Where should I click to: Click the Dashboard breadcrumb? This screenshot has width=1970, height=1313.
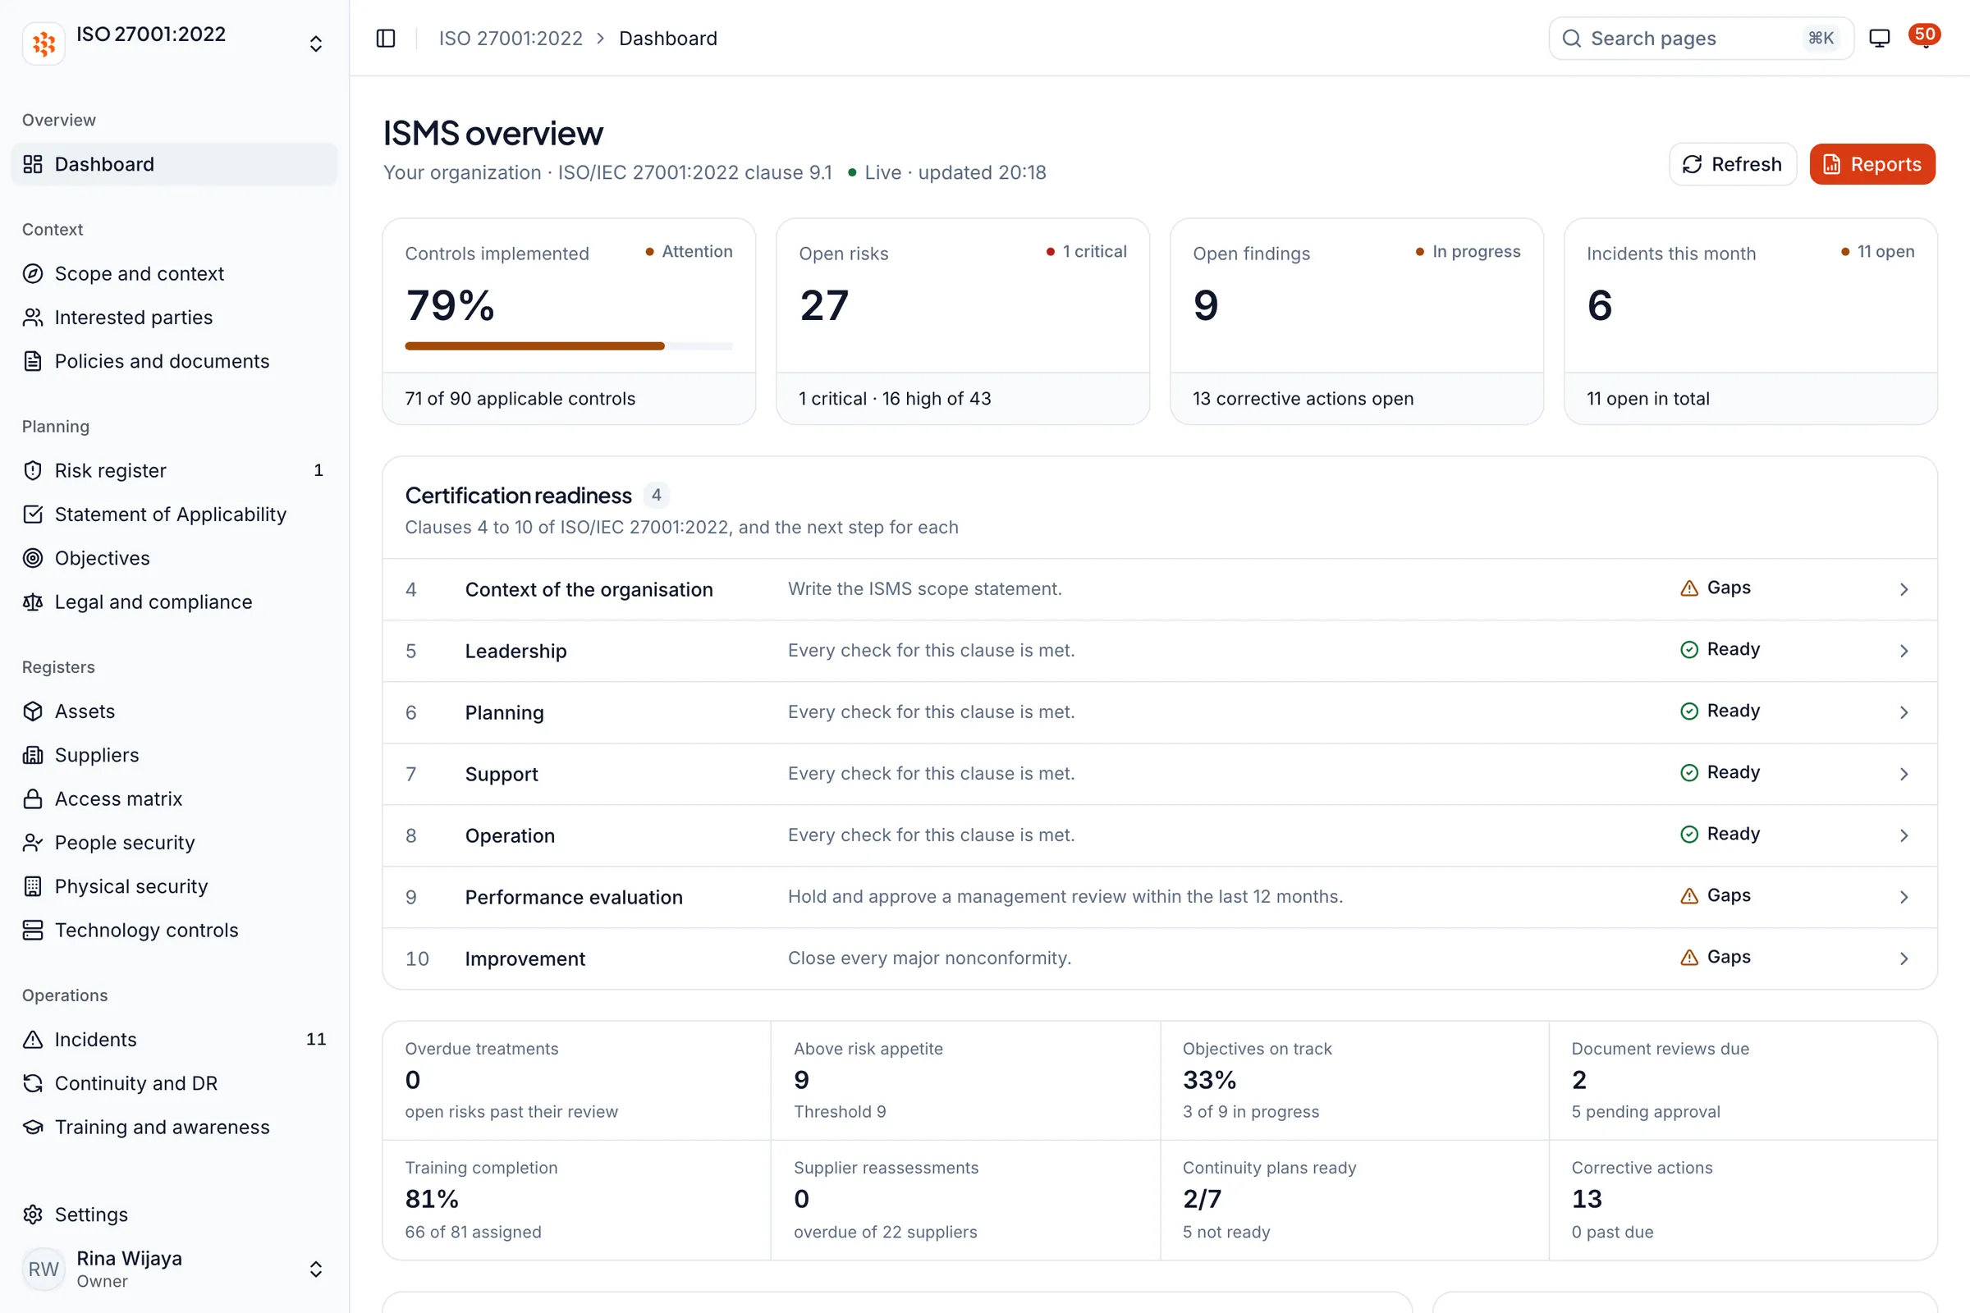tap(667, 39)
